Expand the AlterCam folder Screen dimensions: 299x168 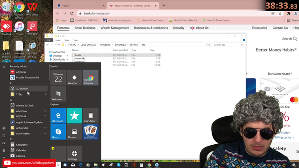(x=45, y=111)
